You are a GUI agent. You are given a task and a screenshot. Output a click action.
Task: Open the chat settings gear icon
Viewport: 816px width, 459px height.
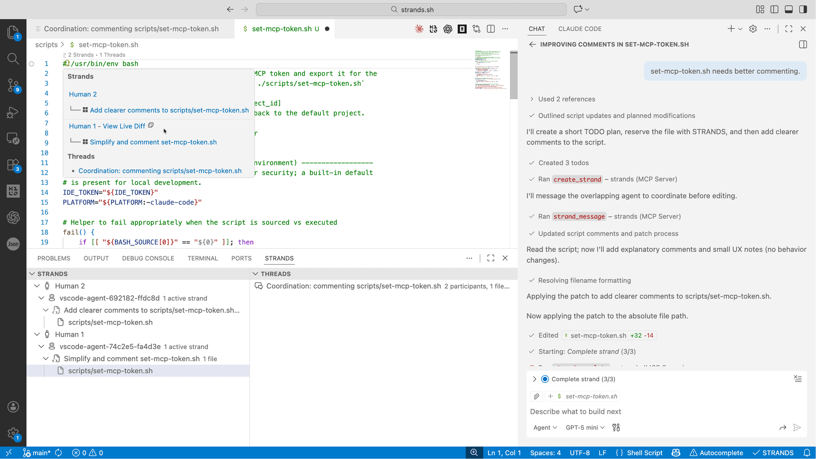click(753, 29)
